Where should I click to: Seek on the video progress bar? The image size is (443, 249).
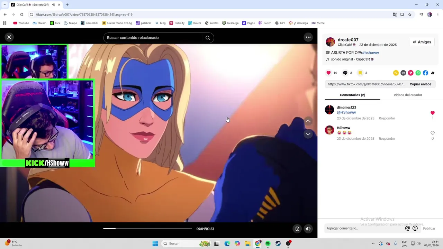point(147,229)
